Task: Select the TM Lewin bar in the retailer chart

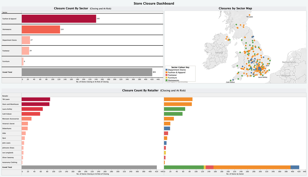Action: (x=36, y=99)
